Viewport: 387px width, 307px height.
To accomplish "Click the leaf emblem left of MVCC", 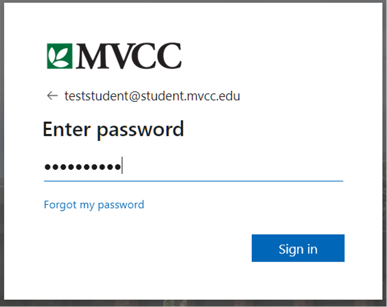I will tap(60, 56).
